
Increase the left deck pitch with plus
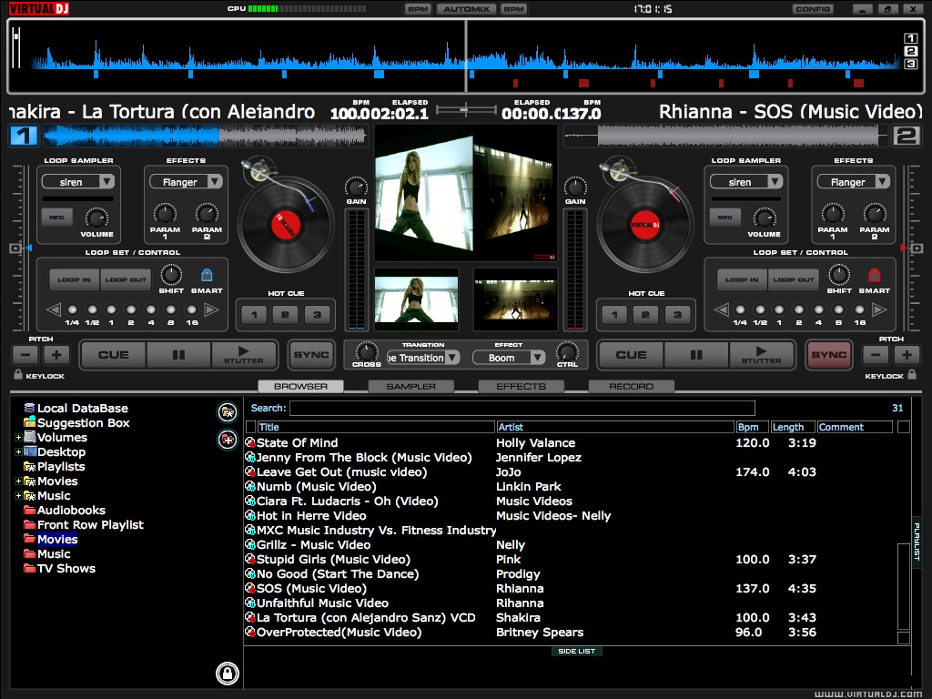pos(56,355)
